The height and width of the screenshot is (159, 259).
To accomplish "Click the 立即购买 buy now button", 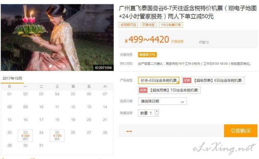I will click(x=241, y=131).
